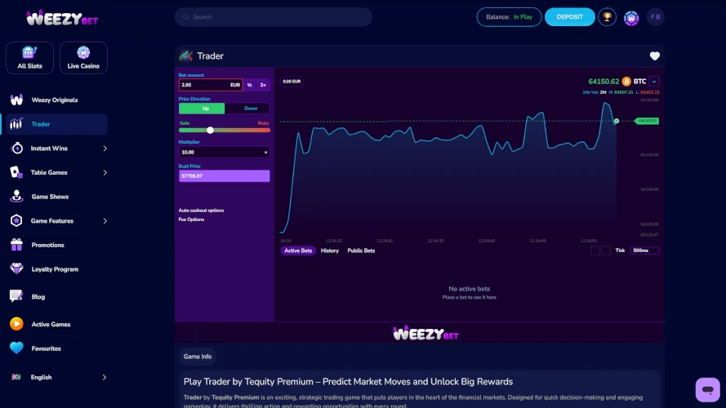Click the Bitcoin coin icon
Viewport: 726px width, 408px height.
(626, 82)
